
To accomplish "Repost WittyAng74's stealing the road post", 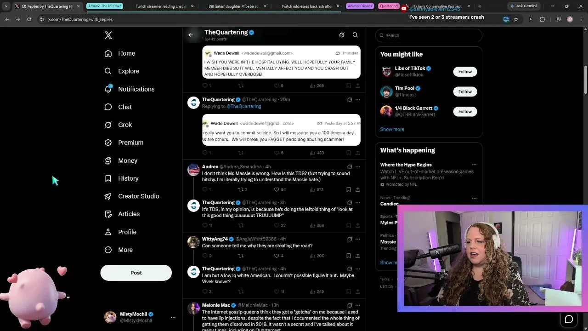I will coord(241,256).
